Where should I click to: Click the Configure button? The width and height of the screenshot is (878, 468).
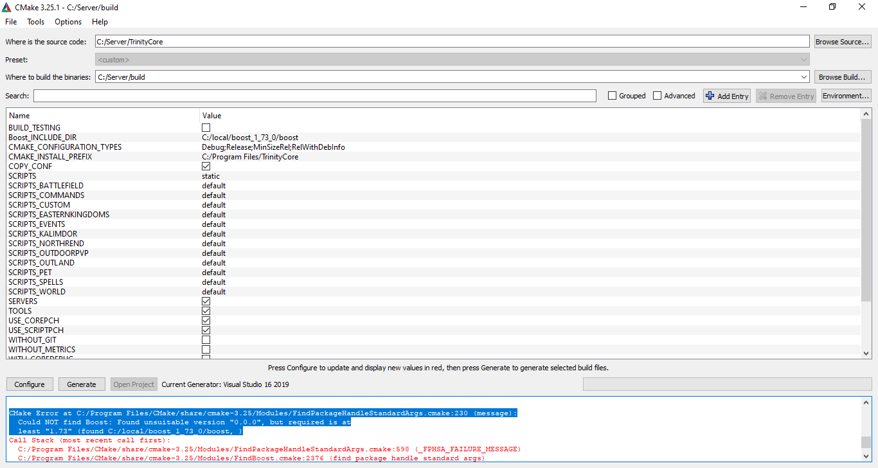click(x=30, y=384)
